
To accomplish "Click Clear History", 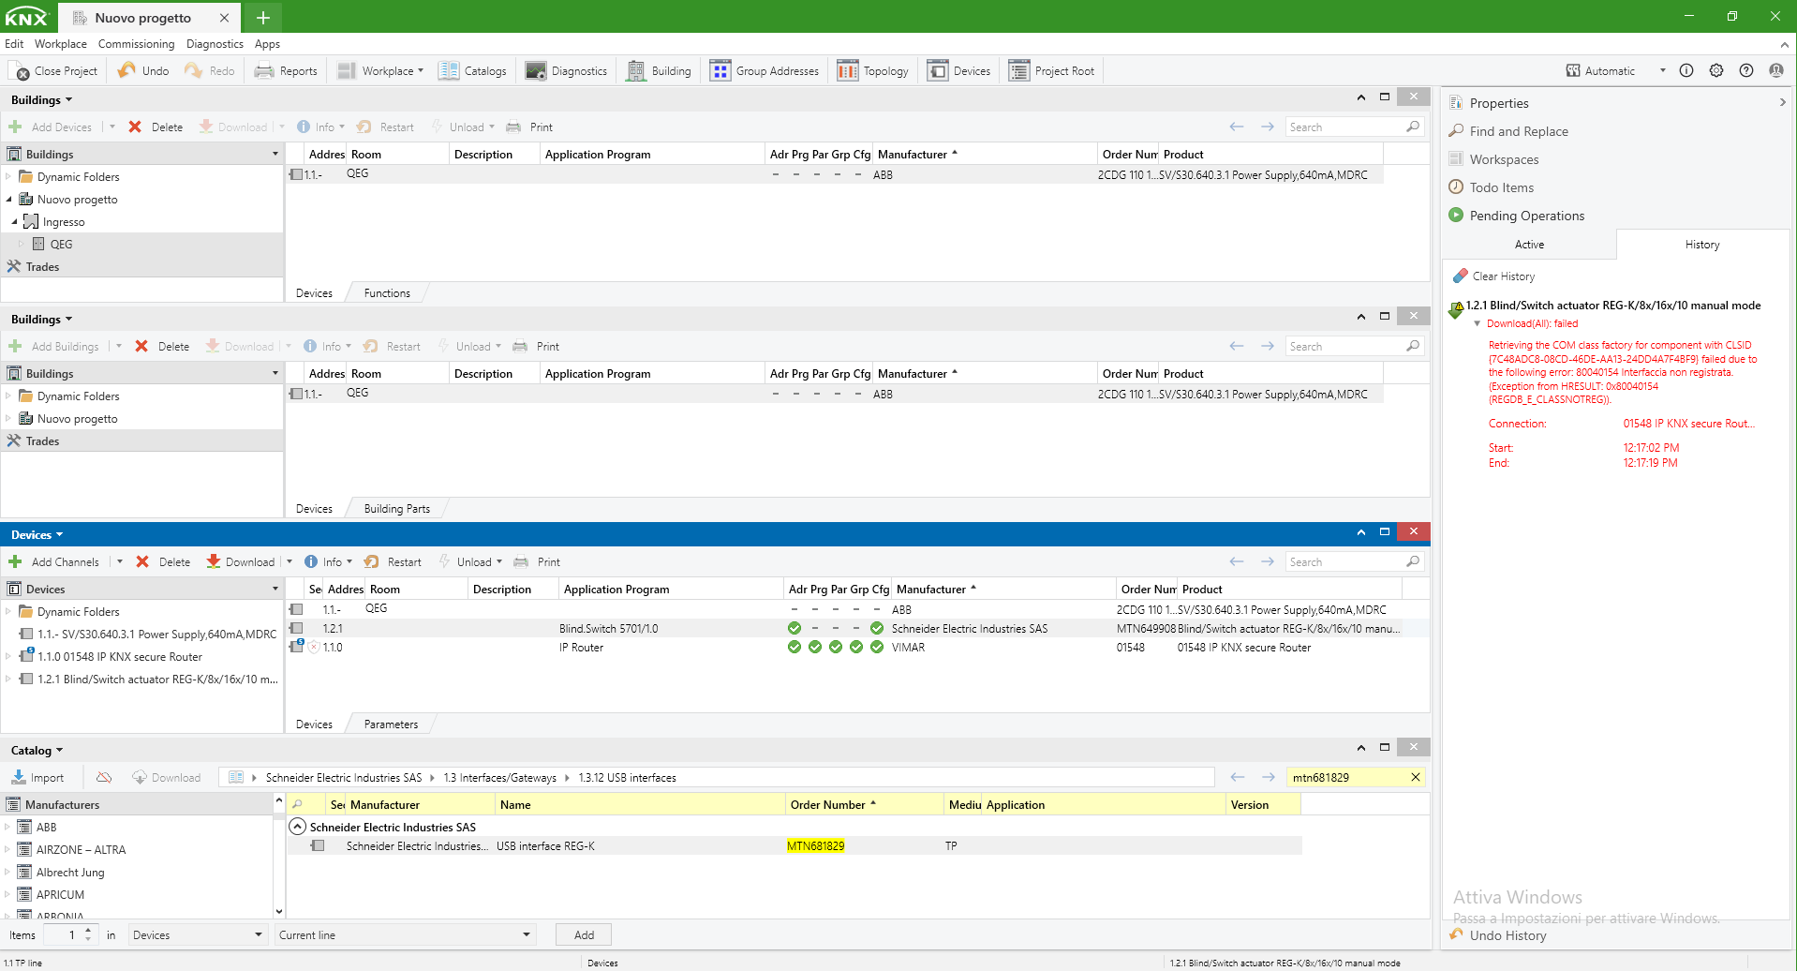I will tap(1494, 276).
